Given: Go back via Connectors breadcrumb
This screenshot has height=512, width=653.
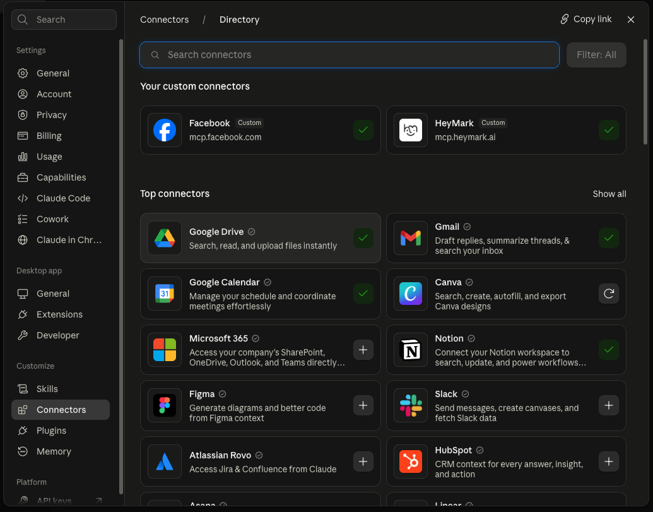Looking at the screenshot, I should [x=164, y=20].
